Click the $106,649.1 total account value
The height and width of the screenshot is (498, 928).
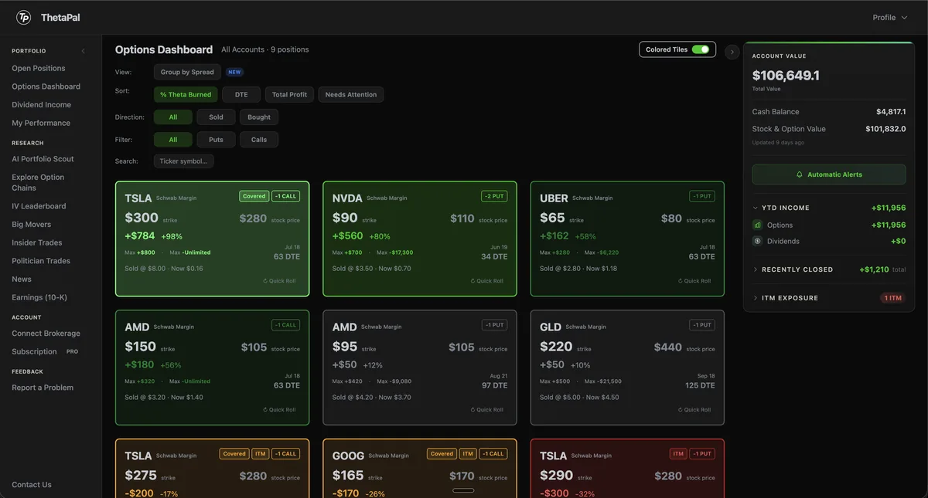(x=786, y=76)
